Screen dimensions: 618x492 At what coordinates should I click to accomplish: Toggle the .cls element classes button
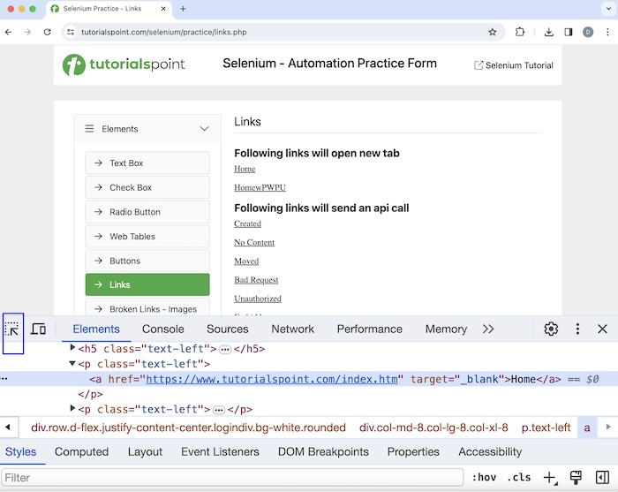[518, 478]
